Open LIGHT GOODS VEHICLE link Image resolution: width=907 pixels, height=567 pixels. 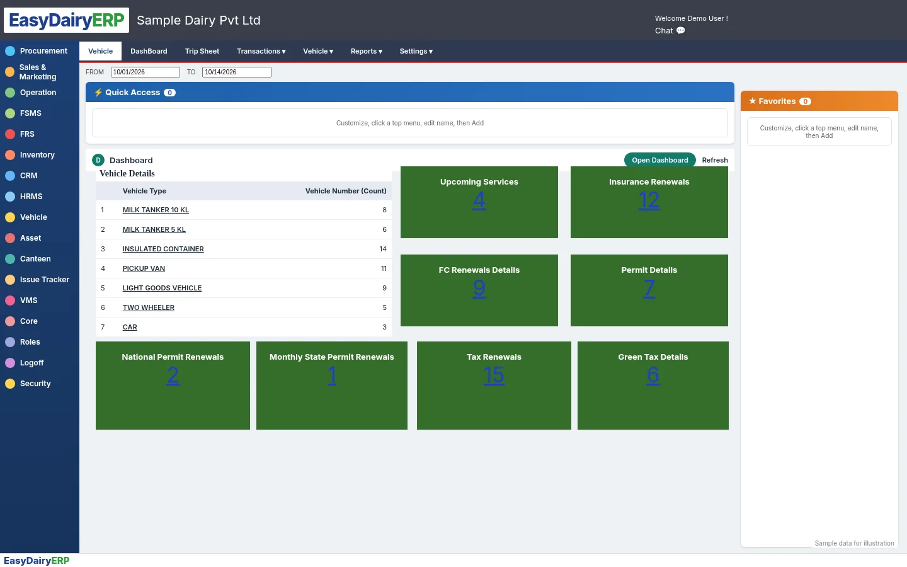[x=163, y=288]
